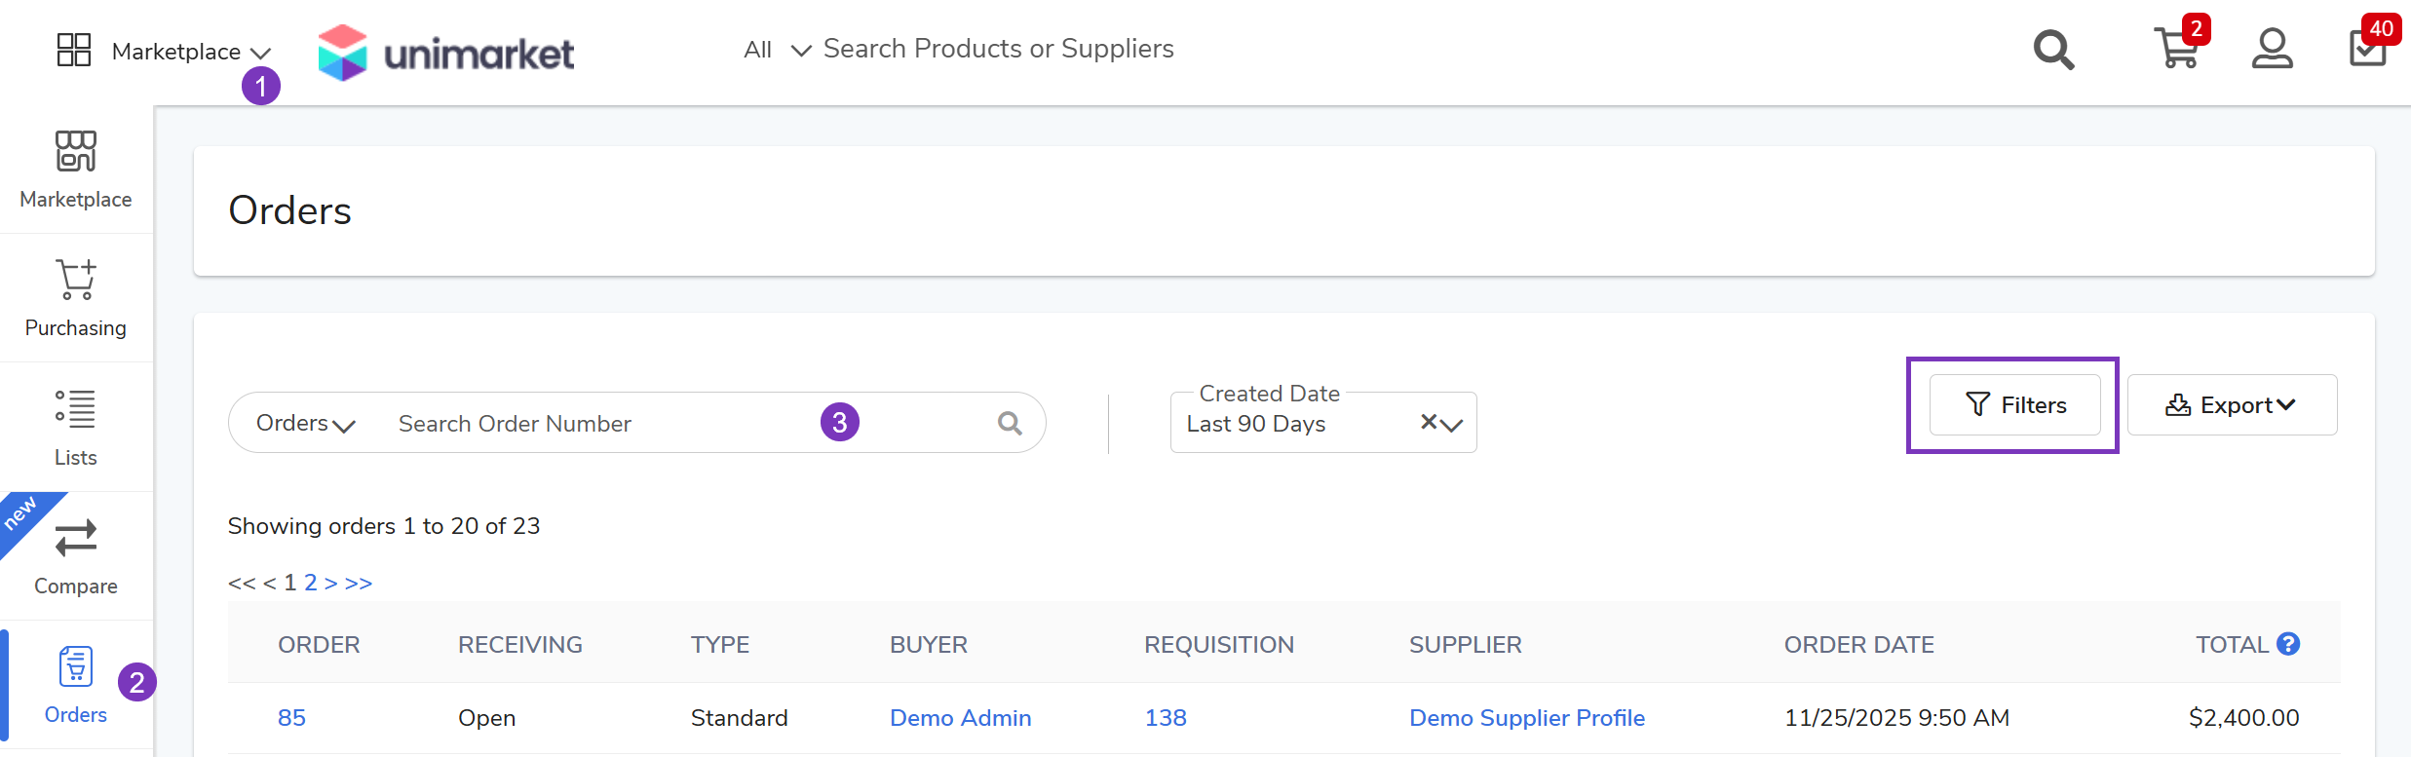Open Compare in the left sidebar
This screenshot has height=757, width=2411.
76,556
